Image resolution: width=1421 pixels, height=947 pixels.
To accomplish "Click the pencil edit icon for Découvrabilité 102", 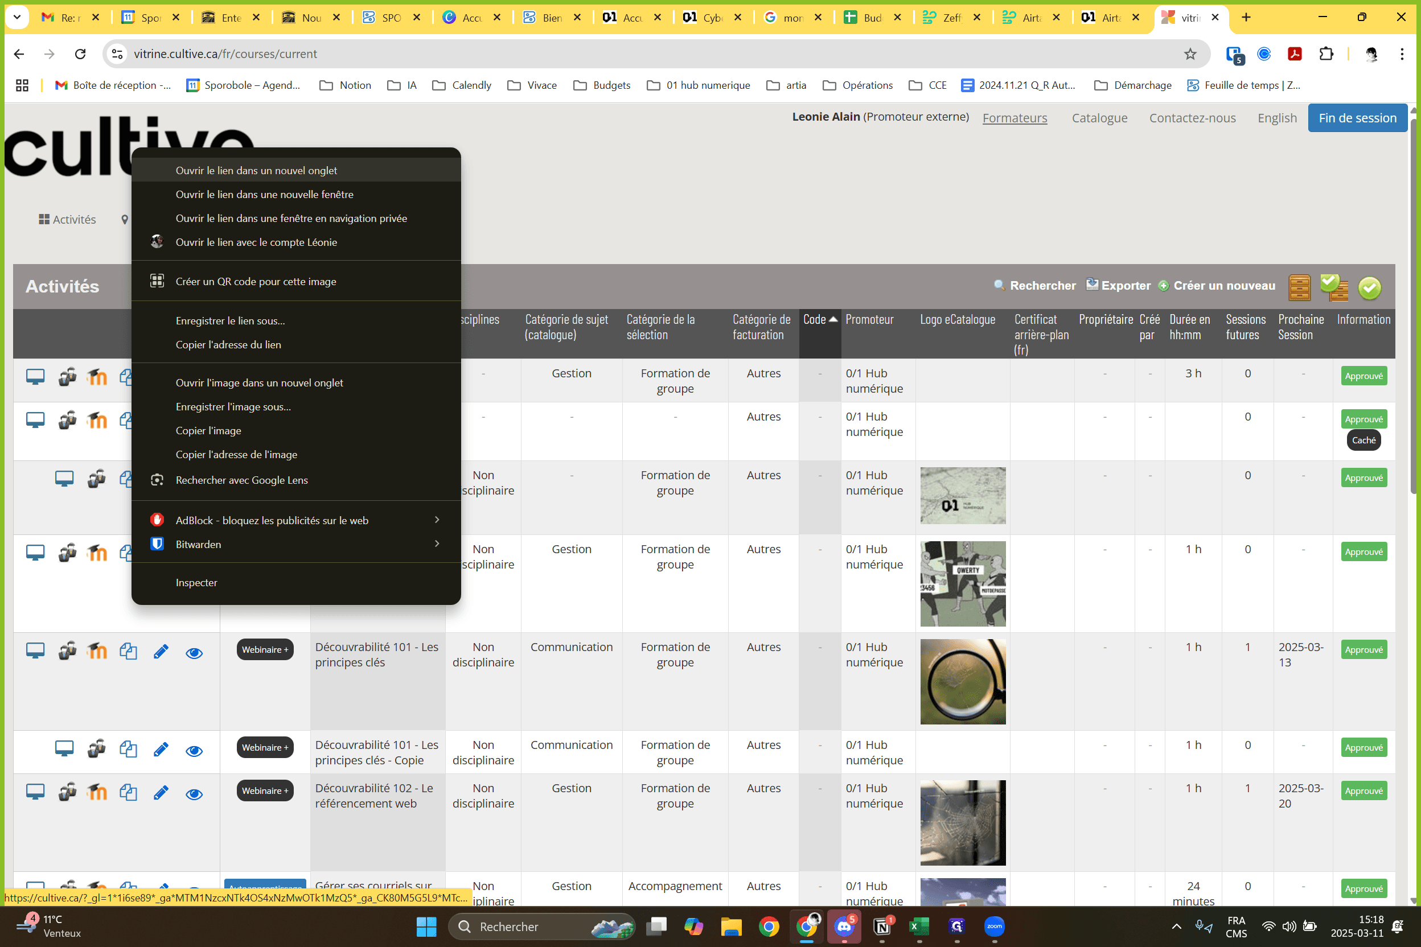I will pos(161,792).
